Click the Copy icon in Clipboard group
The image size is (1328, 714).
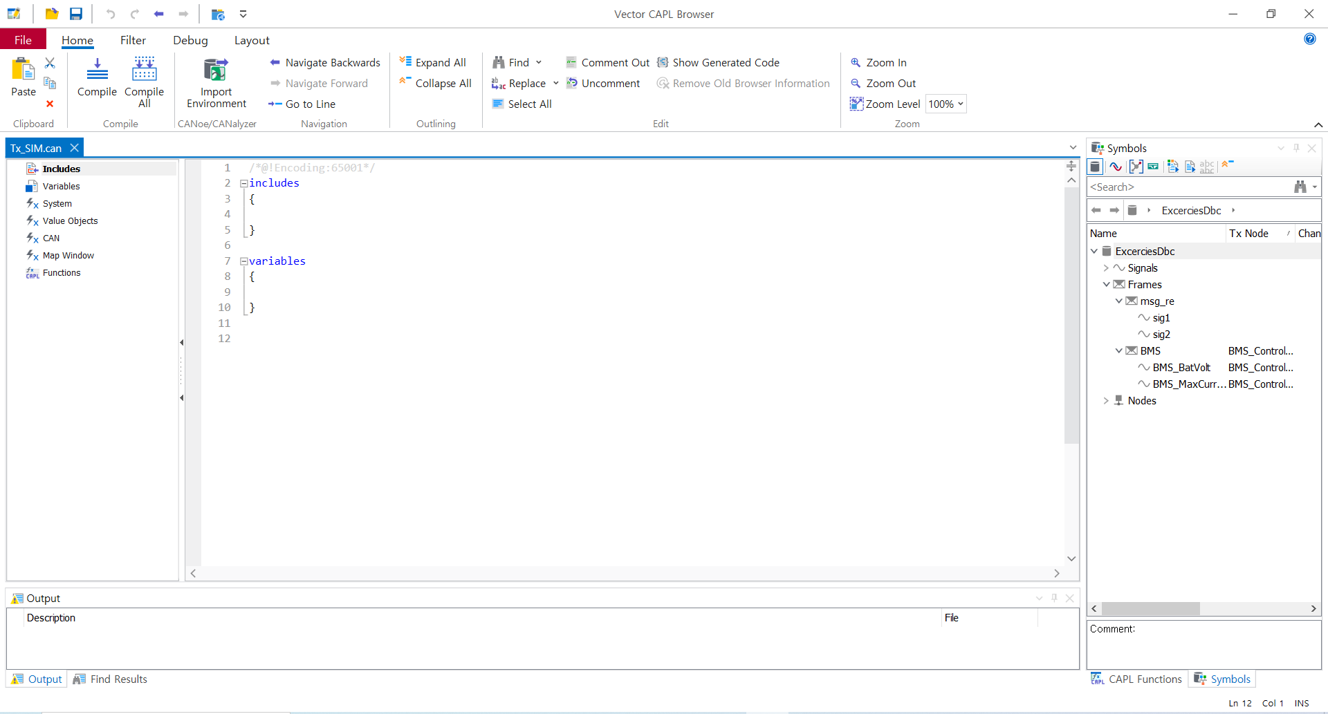click(50, 83)
